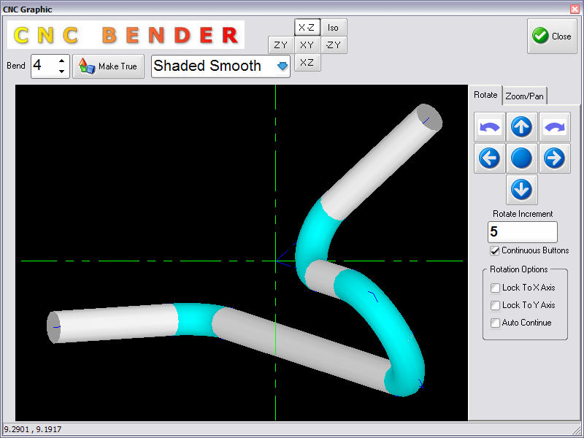Disable the Continuous Buttons checkbox
Screen dimensions: 584x438
click(495, 250)
